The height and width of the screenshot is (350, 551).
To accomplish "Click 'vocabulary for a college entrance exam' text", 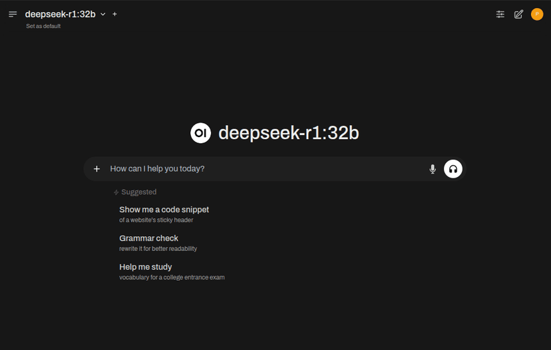I will [x=172, y=277].
